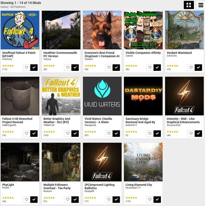Screen dimensions: 205x206
Task: Click heart icon on Verdant Wasteland
Action: (191, 67)
